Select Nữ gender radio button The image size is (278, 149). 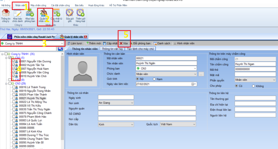coord(137,79)
